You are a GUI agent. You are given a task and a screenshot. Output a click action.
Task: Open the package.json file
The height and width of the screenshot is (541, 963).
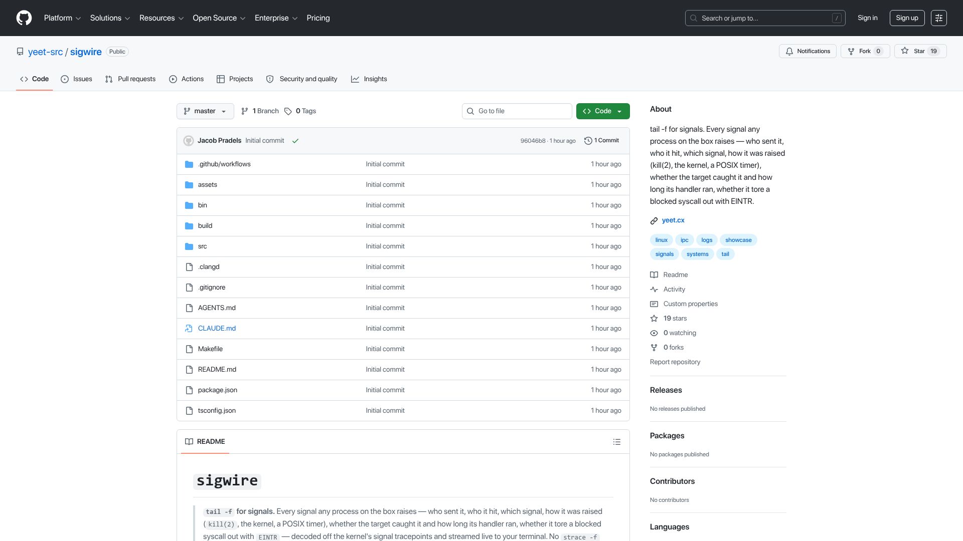click(217, 390)
